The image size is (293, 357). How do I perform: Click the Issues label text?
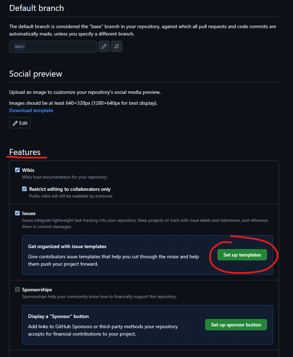29,213
